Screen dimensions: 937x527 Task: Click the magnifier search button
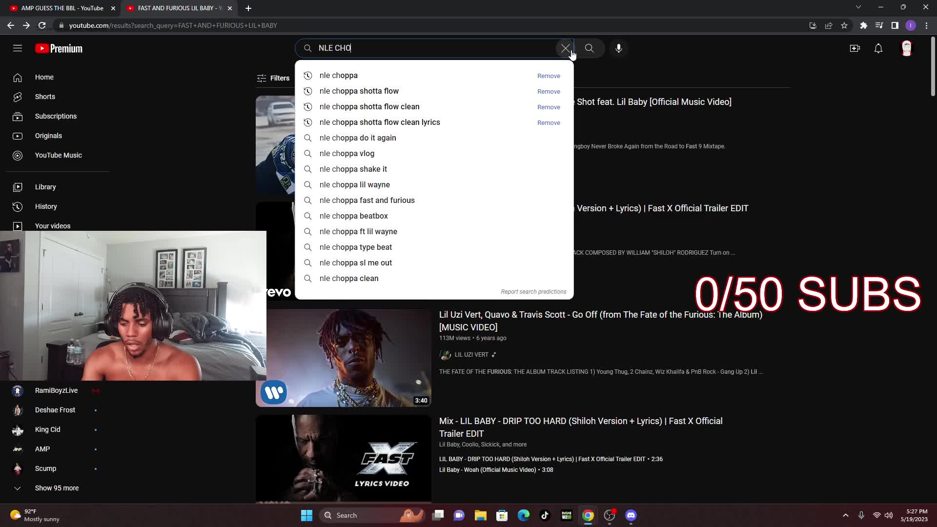[x=589, y=48]
